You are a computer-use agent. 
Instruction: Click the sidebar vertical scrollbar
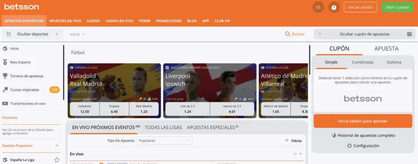63,73
